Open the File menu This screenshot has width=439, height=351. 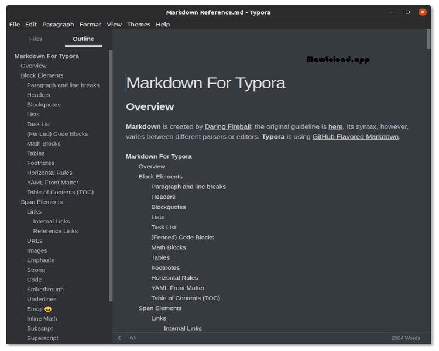click(15, 25)
